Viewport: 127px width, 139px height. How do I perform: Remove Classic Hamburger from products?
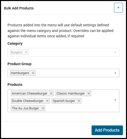88,94
